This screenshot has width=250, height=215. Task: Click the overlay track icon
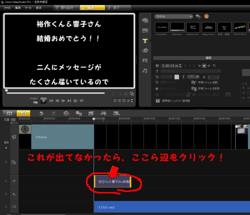pos(13,162)
